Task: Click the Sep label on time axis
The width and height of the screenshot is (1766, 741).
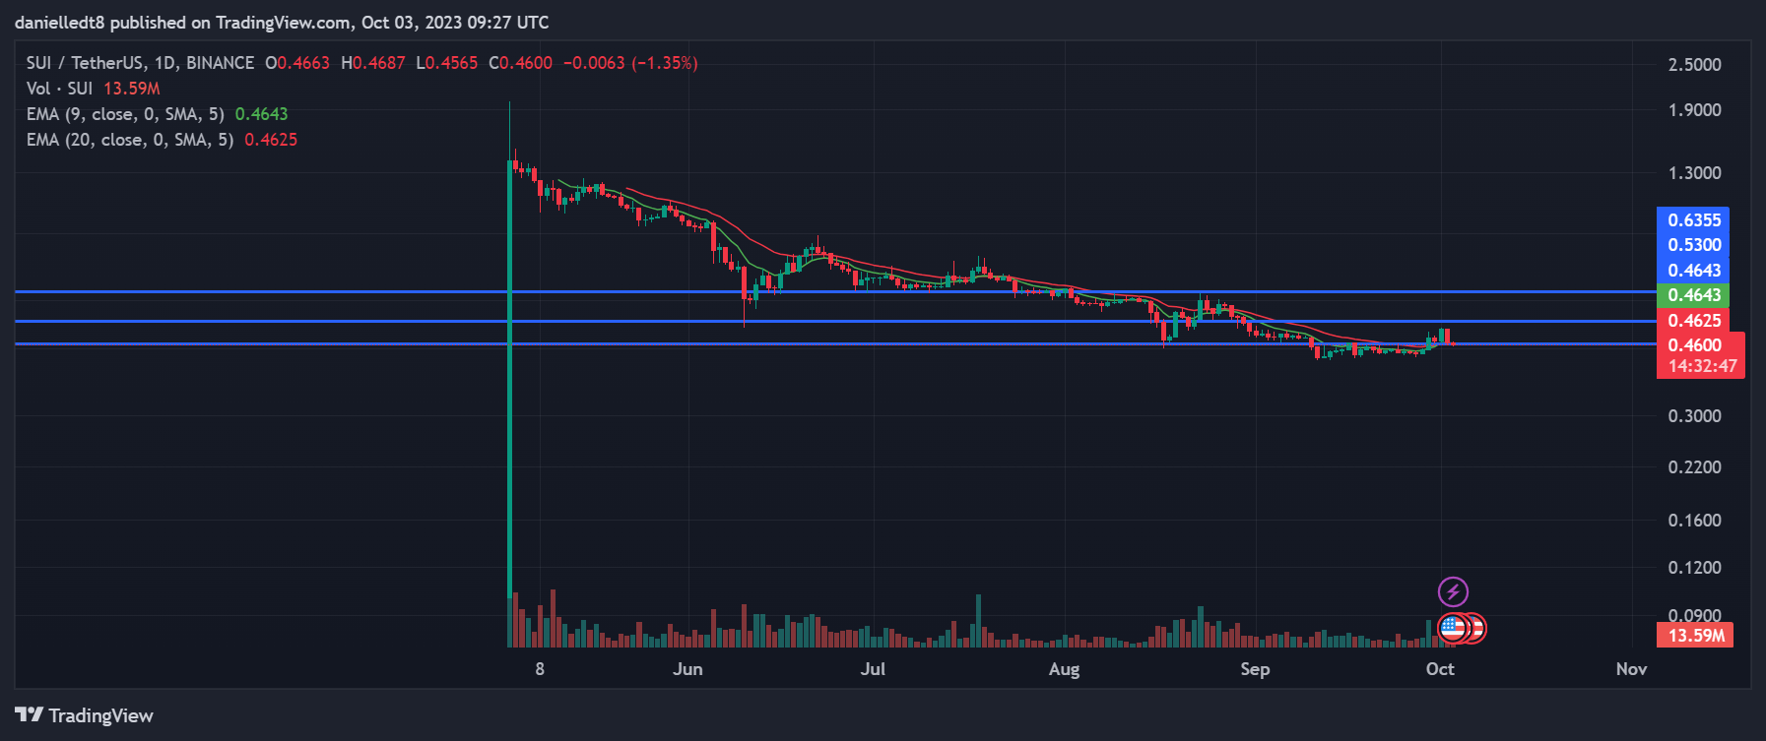Action: (x=1255, y=669)
